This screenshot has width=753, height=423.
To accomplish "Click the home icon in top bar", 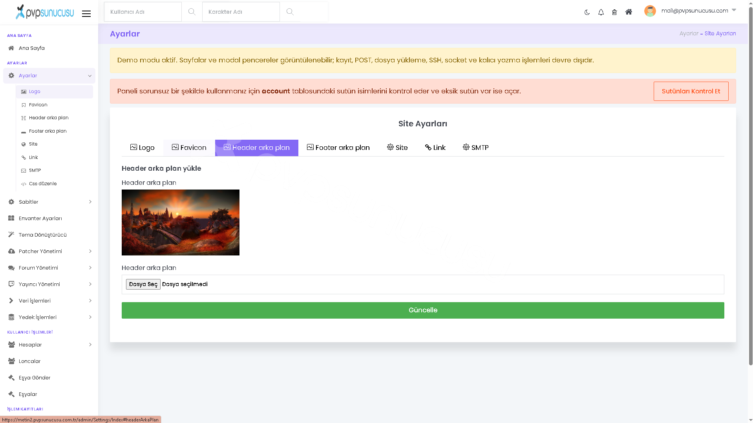I will pos(629,12).
